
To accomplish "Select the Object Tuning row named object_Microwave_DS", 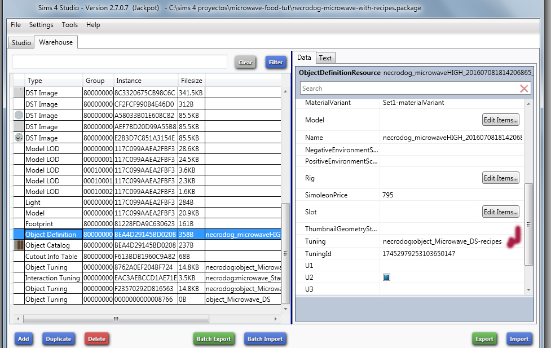I will pyautogui.click(x=147, y=299).
